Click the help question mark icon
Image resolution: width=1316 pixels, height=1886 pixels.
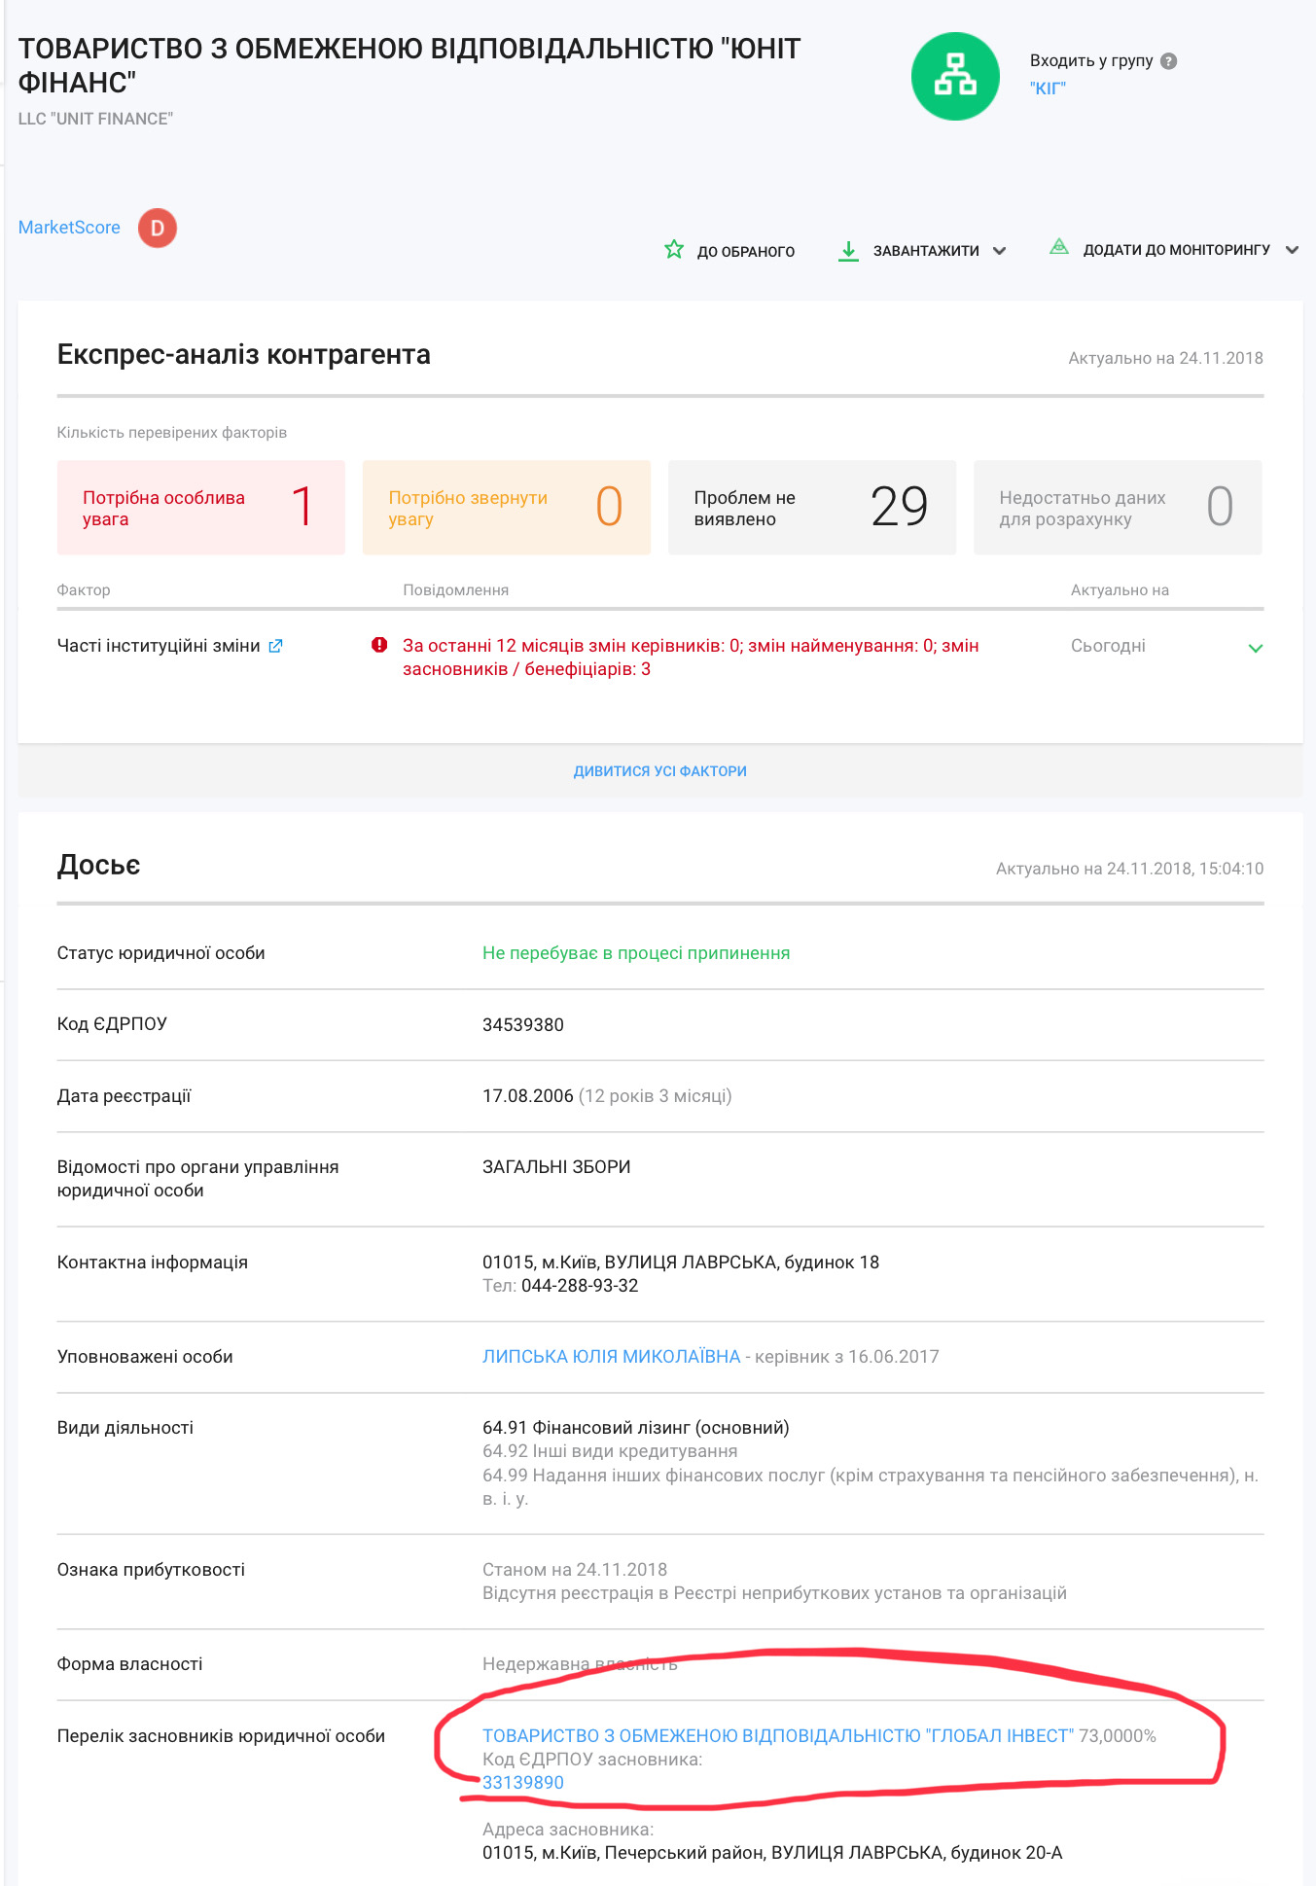(1169, 61)
